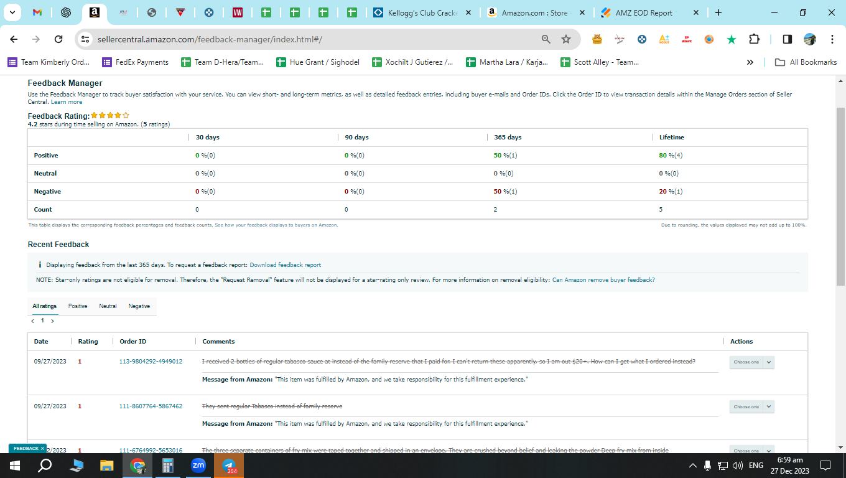This screenshot has width=846, height=478.
Task: Click Download feedback report link
Action: click(286, 265)
